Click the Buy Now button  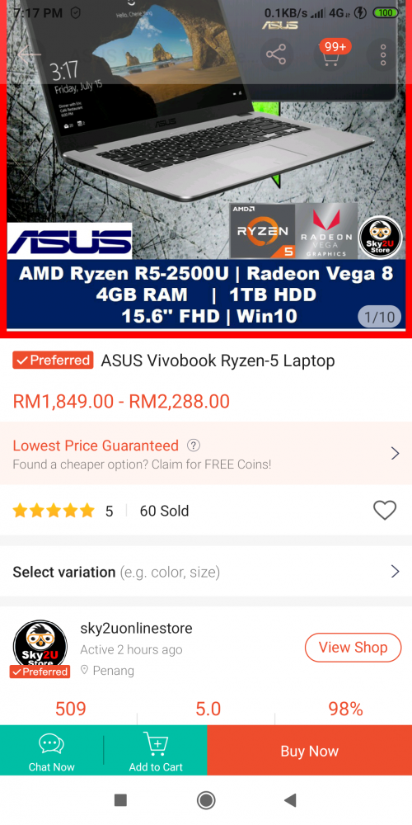pos(310,751)
